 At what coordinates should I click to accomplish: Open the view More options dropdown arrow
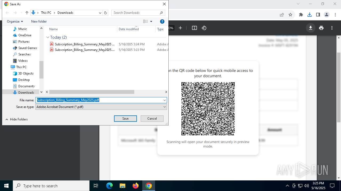[x=151, y=21]
